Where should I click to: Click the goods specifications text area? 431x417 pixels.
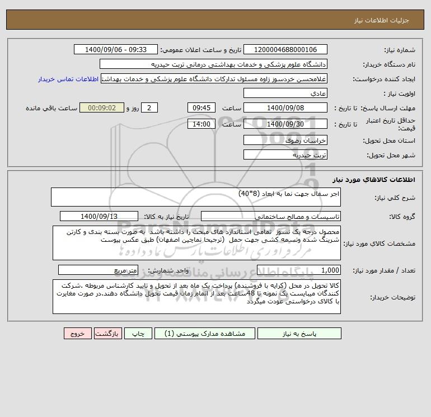pos(196,243)
